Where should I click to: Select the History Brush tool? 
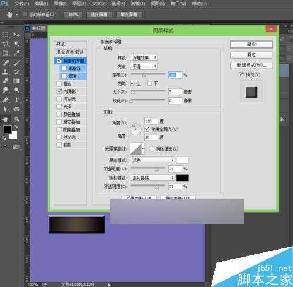click(x=16, y=72)
